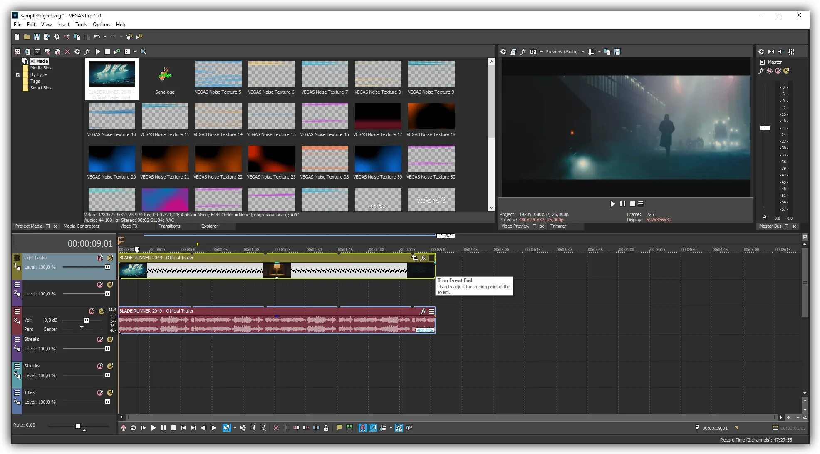Open the edit tool selector dropdown arrow
Screen dimensions: 820x454
click(235, 428)
